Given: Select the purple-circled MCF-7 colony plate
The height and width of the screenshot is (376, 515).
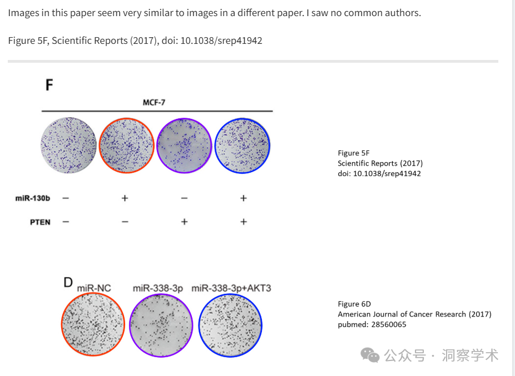Looking at the screenshot, I should (184, 146).
